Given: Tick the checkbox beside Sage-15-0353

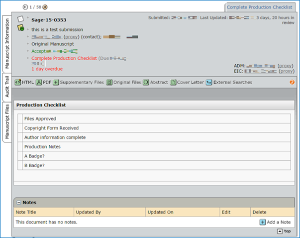Looking at the screenshot, I should click(20, 19).
